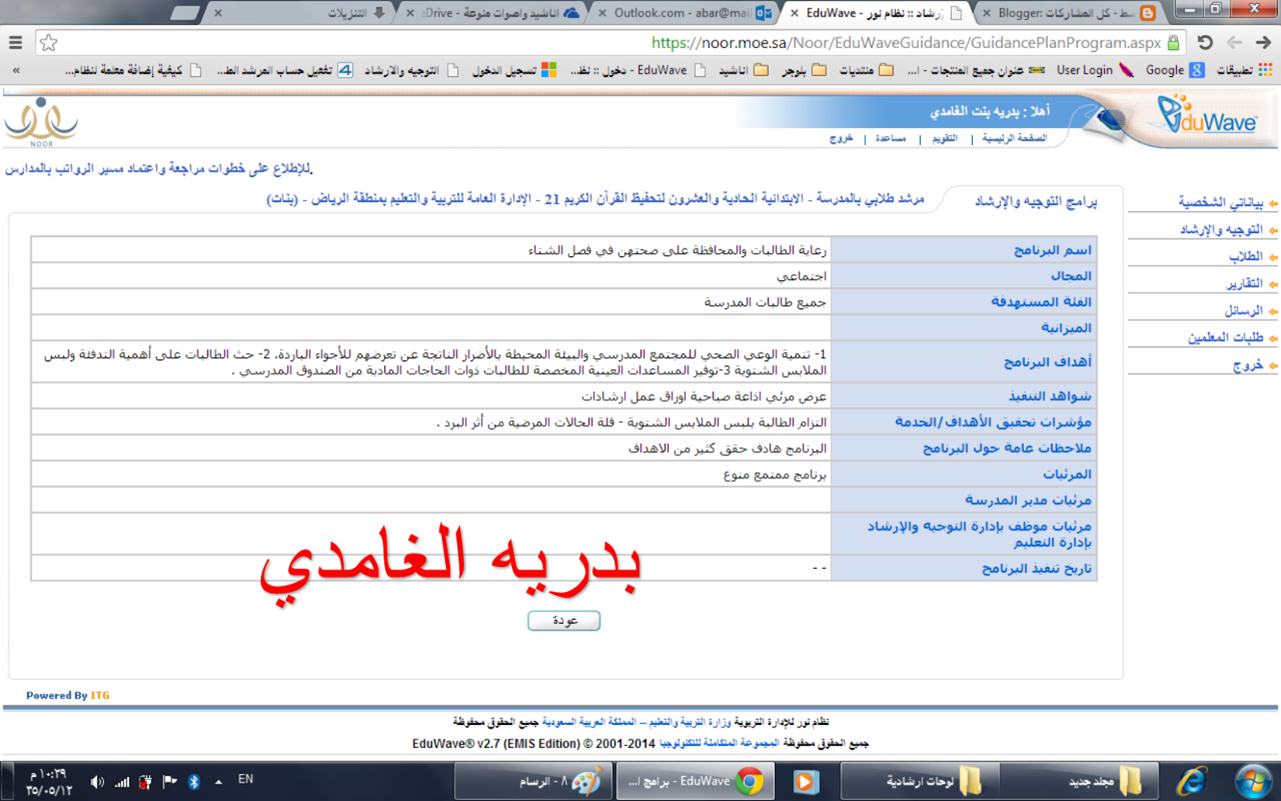Go back using the browser back arrow

[1235, 42]
